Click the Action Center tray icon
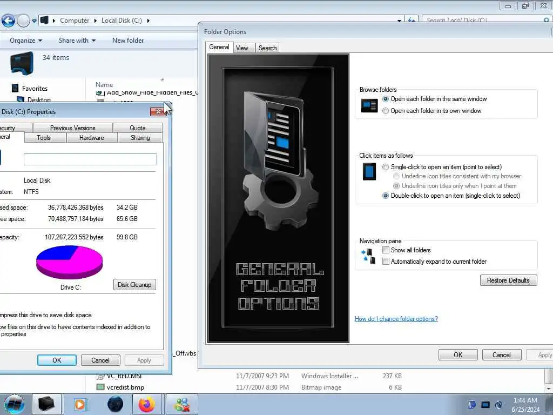The width and height of the screenshot is (553, 415). [472, 405]
